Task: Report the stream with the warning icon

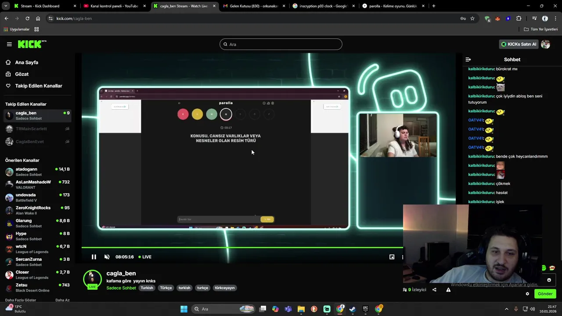Action: tap(448, 290)
